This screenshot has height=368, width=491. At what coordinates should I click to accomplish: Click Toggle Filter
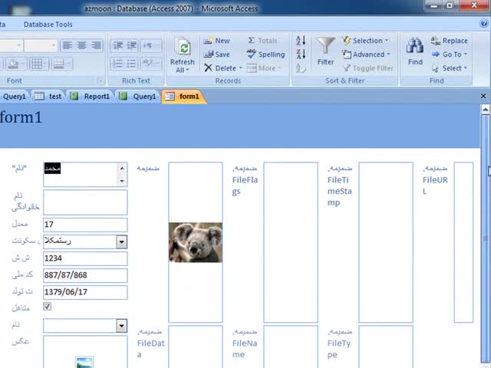click(368, 68)
